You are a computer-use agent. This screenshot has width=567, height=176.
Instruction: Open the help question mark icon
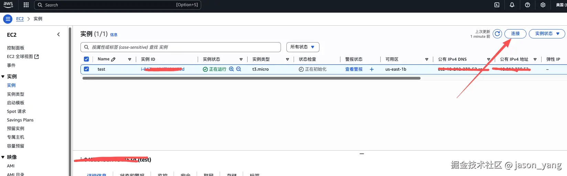pyautogui.click(x=527, y=5)
